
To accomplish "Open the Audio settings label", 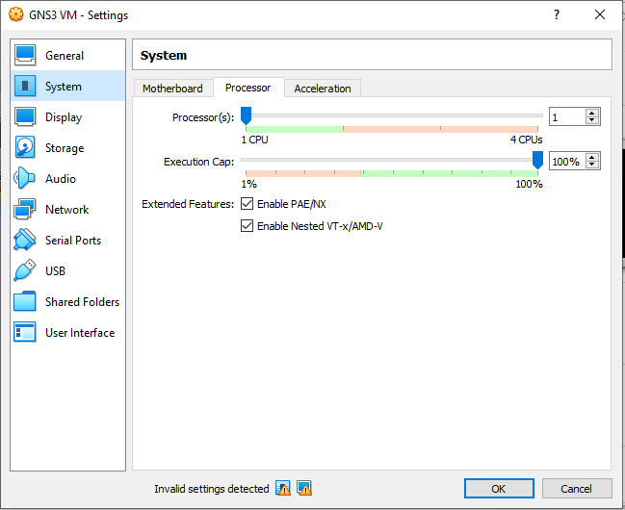I will point(61,179).
